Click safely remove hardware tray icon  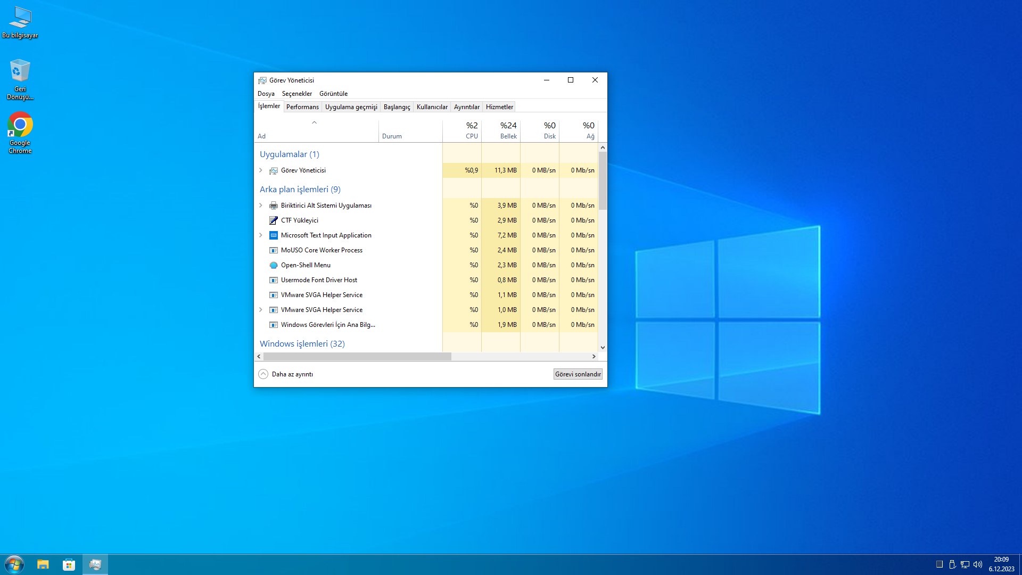point(952,564)
